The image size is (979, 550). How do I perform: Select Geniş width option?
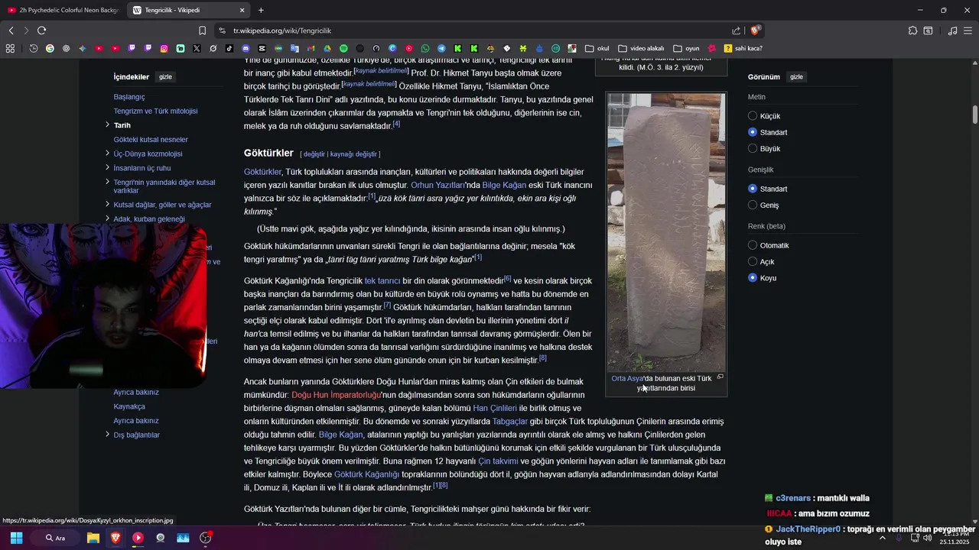tap(753, 205)
